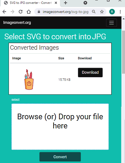The image size is (125, 163).
Task: Click the Image column header
Action: point(16,58)
